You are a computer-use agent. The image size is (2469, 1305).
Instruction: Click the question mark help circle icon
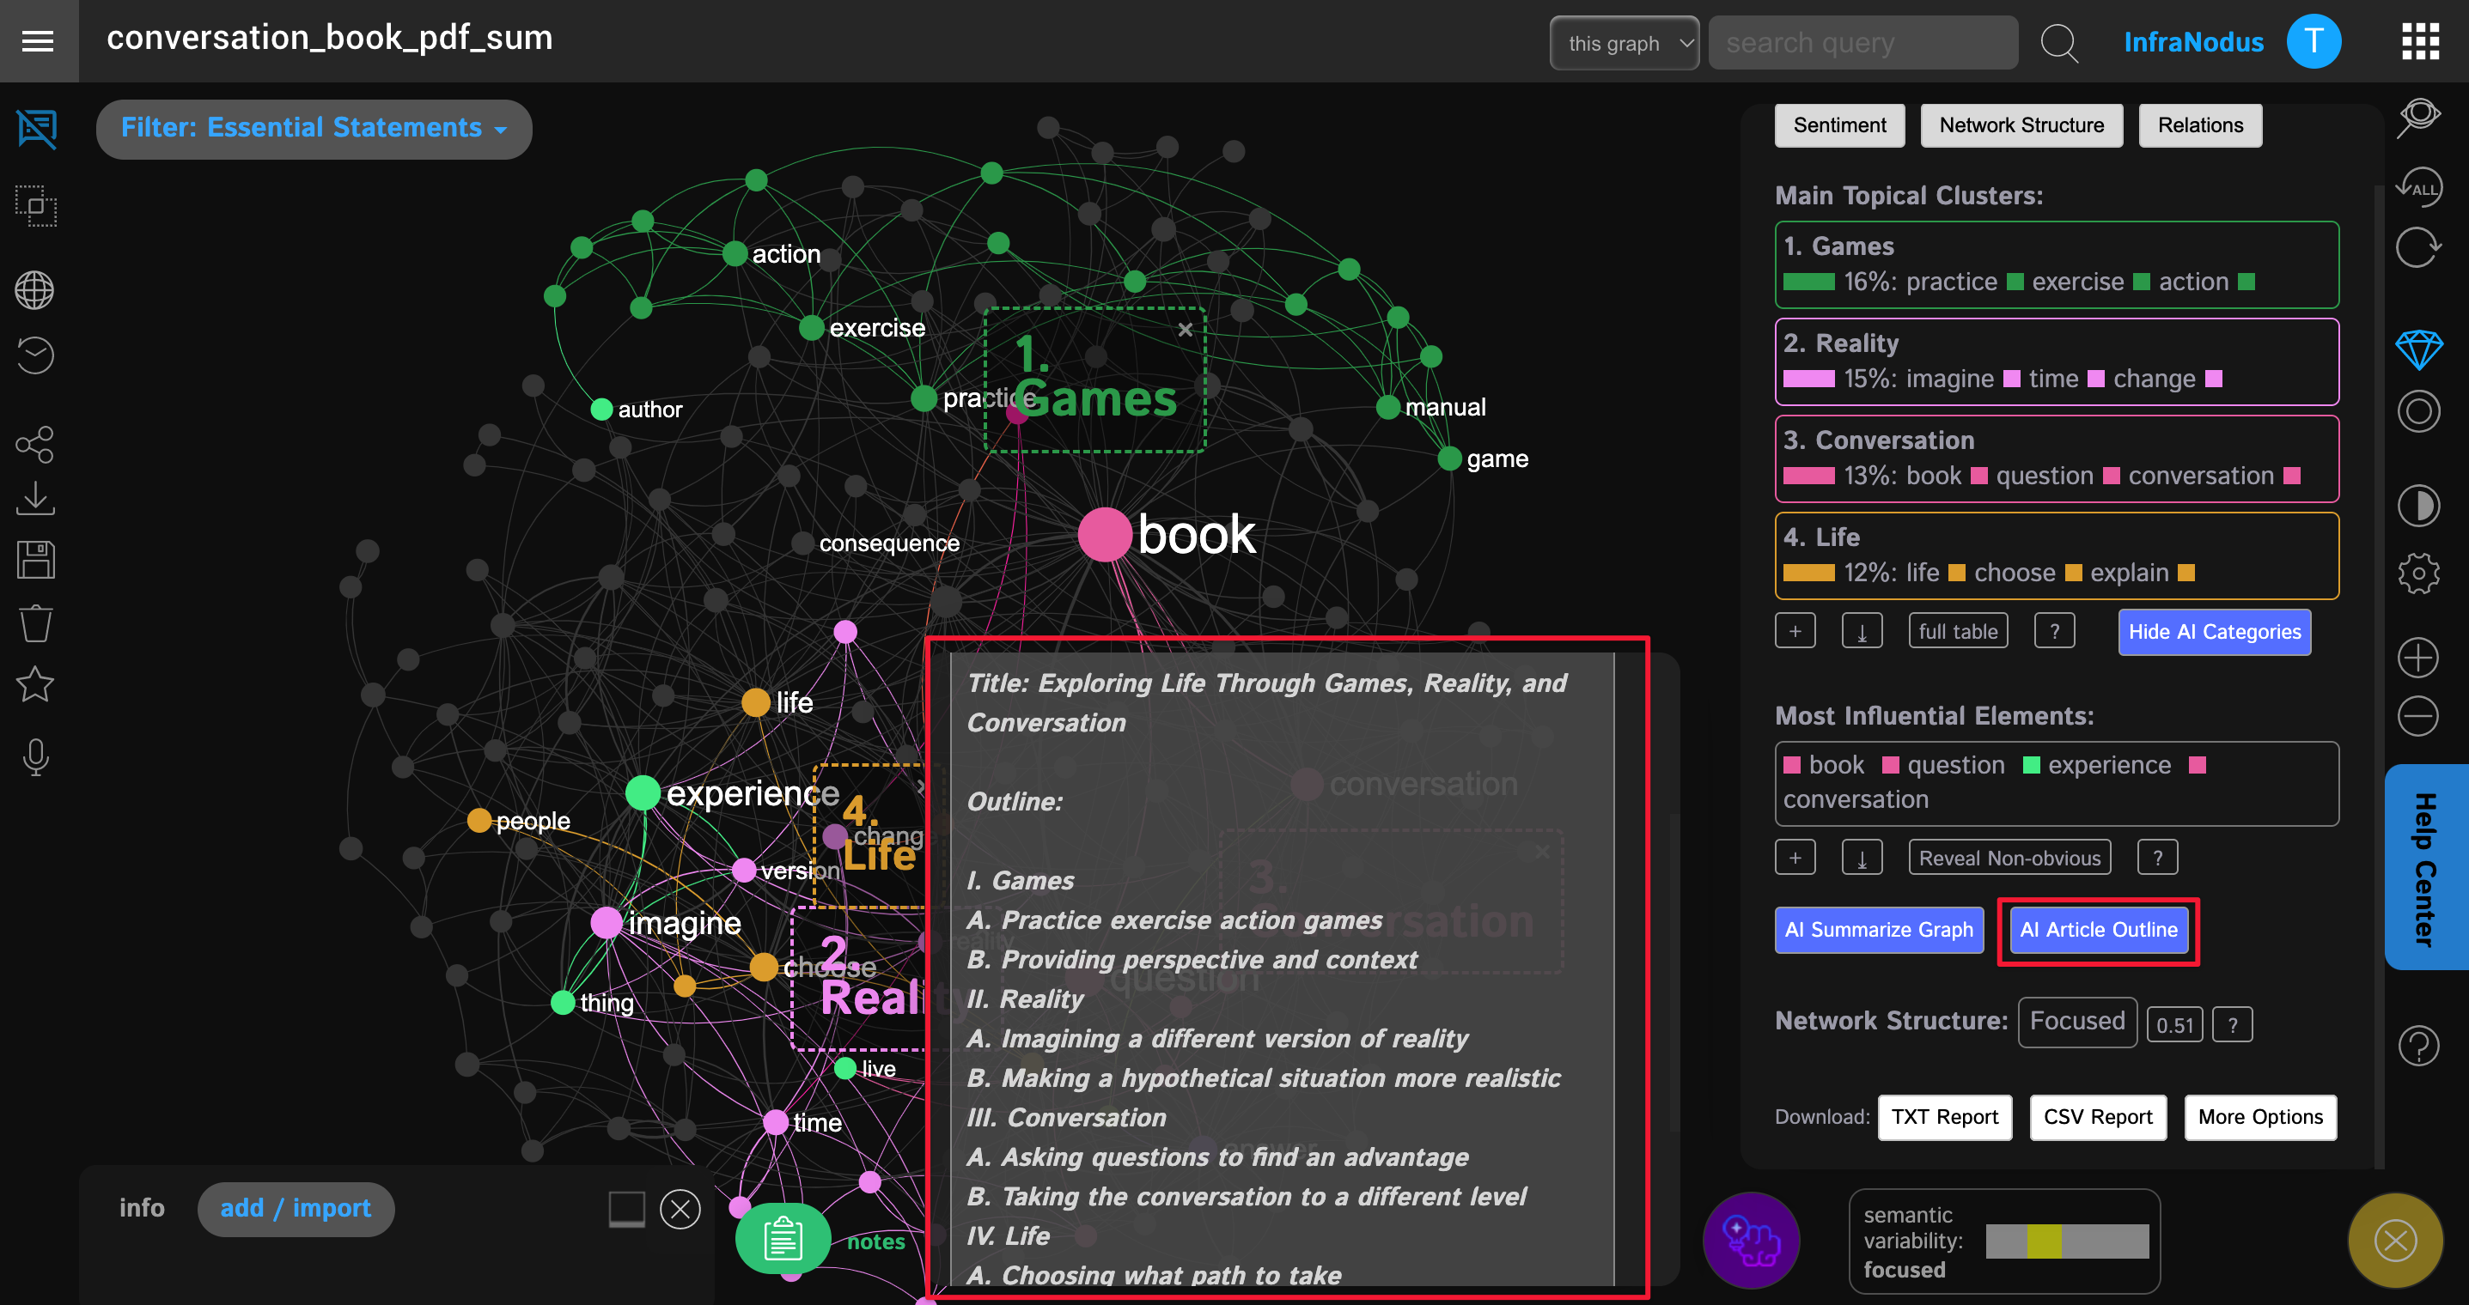point(2418,1046)
